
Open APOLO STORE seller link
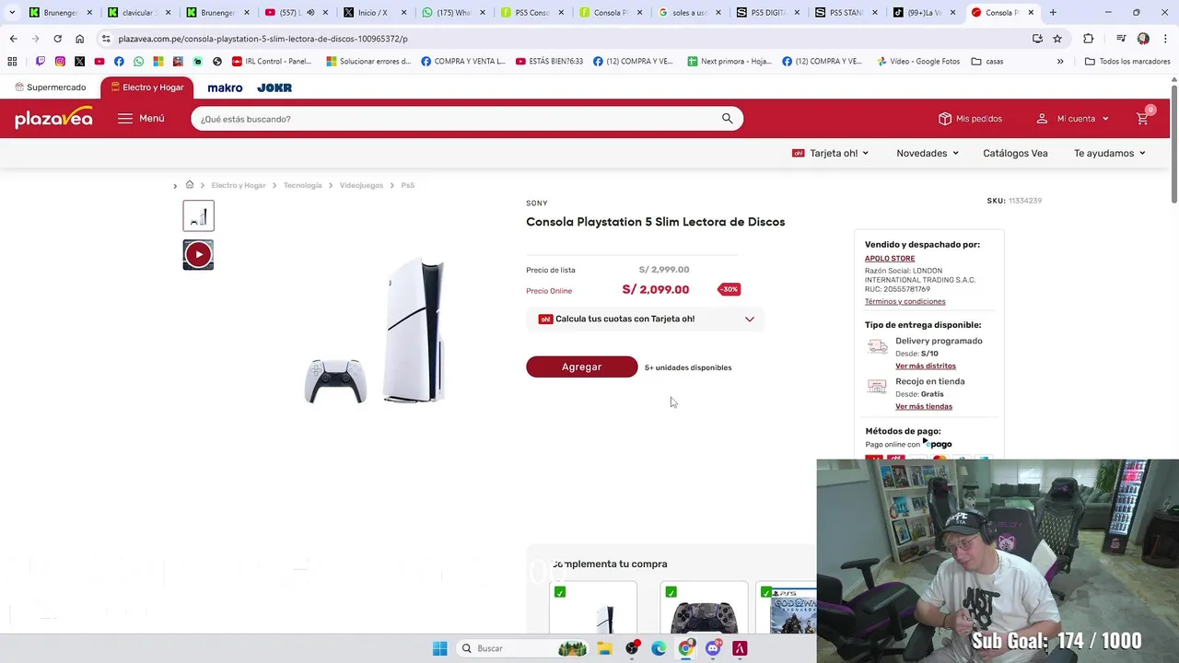click(890, 258)
